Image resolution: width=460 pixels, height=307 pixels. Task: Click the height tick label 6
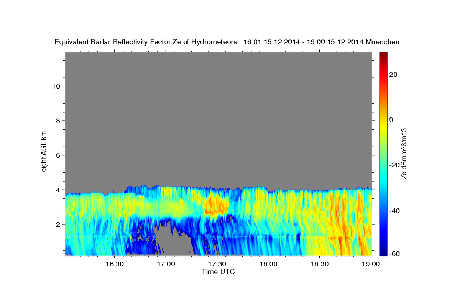click(58, 155)
